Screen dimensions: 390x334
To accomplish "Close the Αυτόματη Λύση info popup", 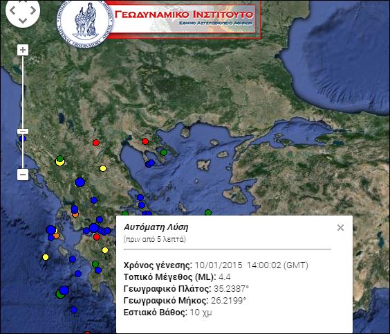I will pyautogui.click(x=340, y=227).
